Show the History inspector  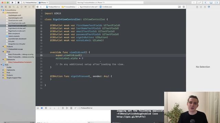coord(201,7)
